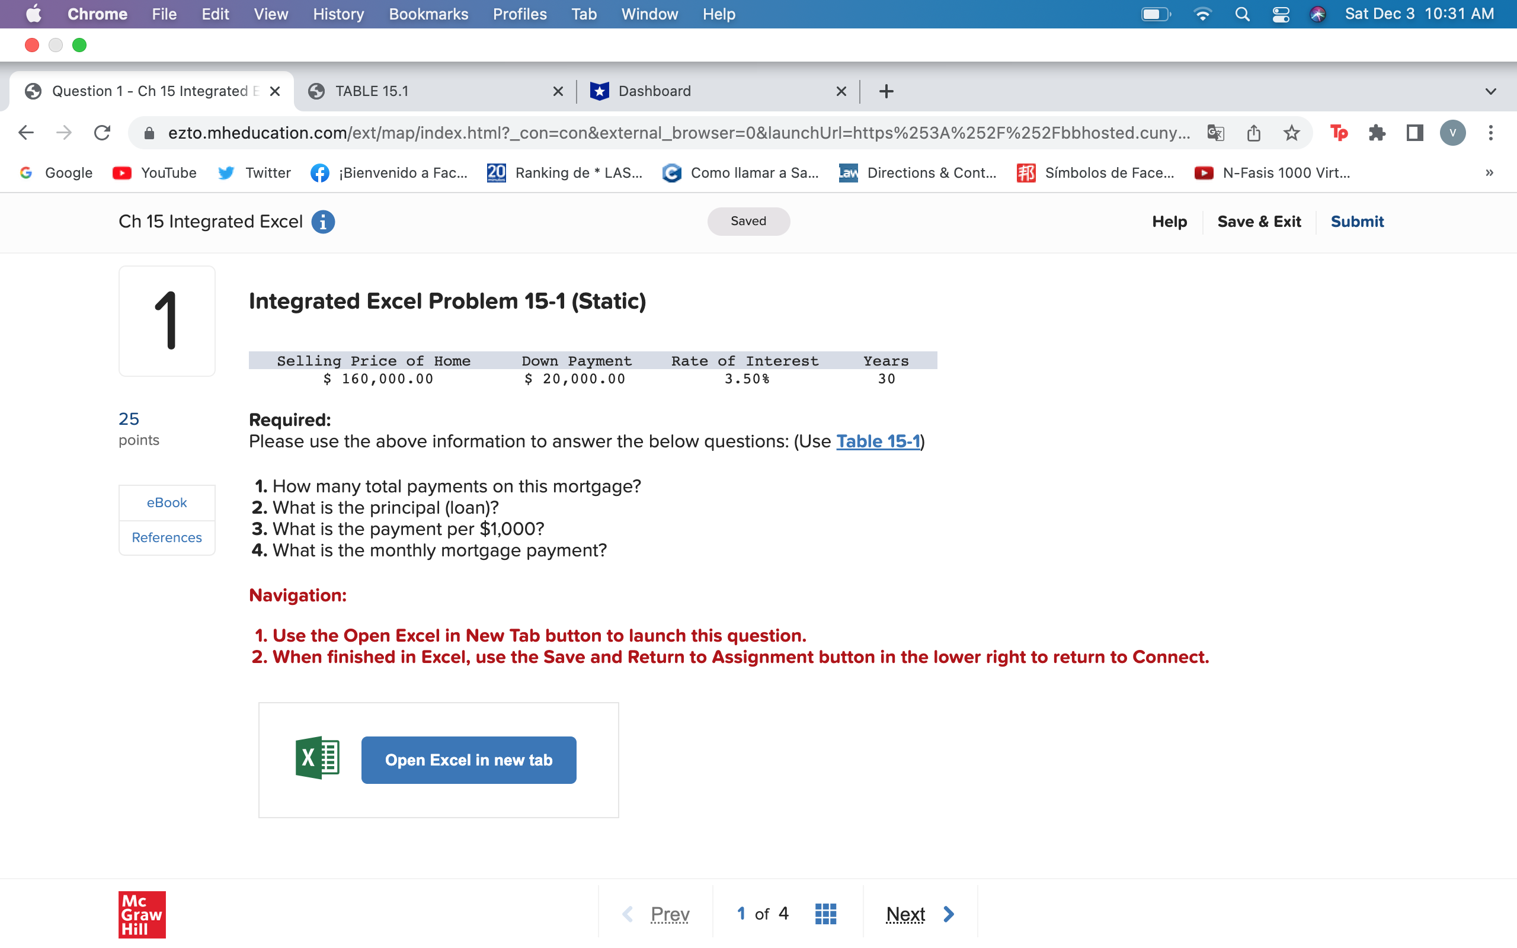Open the tab search chevron at top right
Image resolution: width=1517 pixels, height=948 pixels.
coord(1491,91)
